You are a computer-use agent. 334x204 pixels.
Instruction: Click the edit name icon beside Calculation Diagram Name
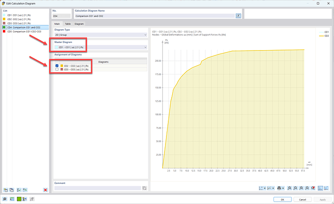click(238, 16)
